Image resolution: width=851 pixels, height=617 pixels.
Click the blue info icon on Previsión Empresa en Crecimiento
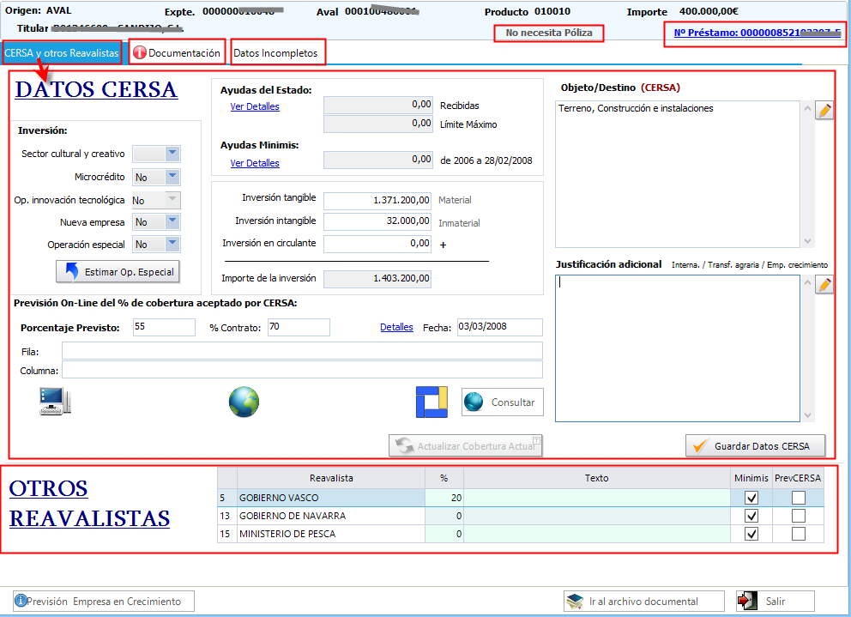21,601
